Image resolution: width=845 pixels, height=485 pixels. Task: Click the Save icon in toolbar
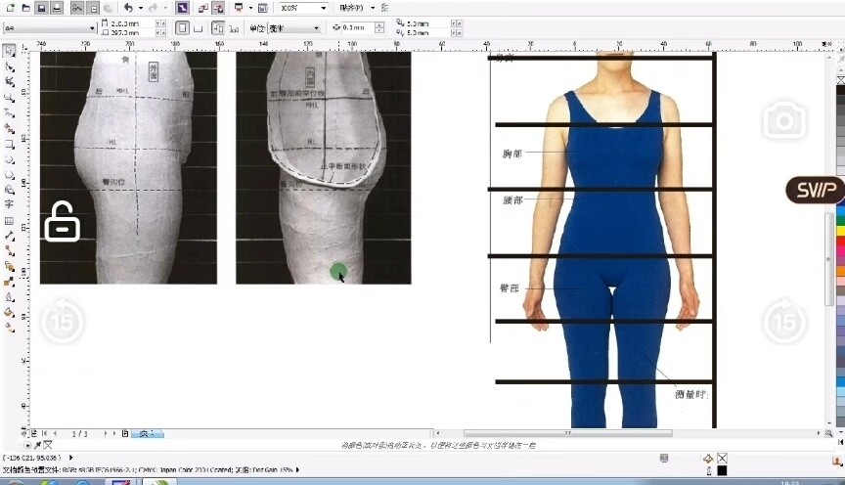(41, 8)
